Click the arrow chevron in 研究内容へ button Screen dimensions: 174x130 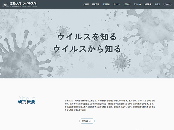91,121
